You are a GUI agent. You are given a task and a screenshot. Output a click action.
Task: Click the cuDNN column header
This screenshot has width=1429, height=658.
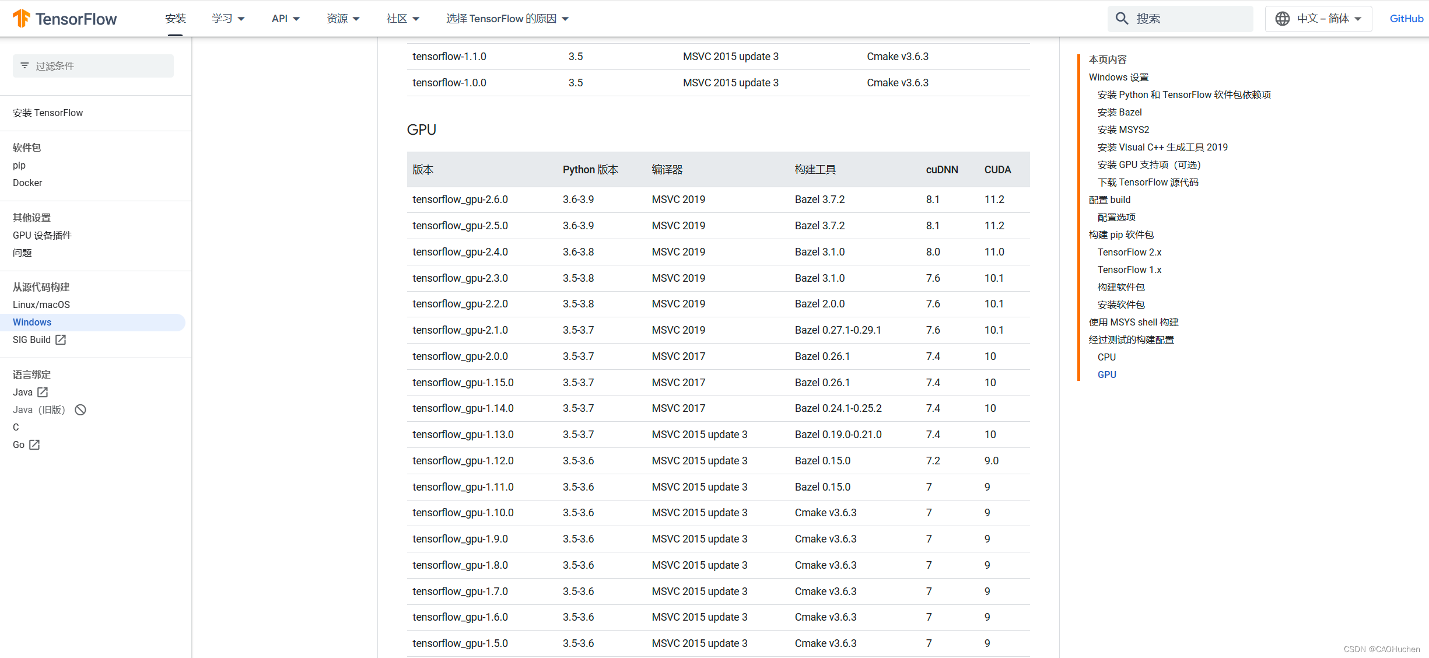tap(941, 170)
